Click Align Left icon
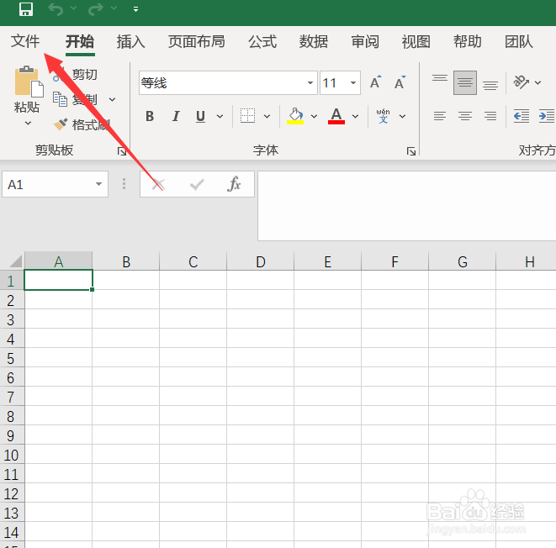The height and width of the screenshot is (548, 556). [440, 116]
